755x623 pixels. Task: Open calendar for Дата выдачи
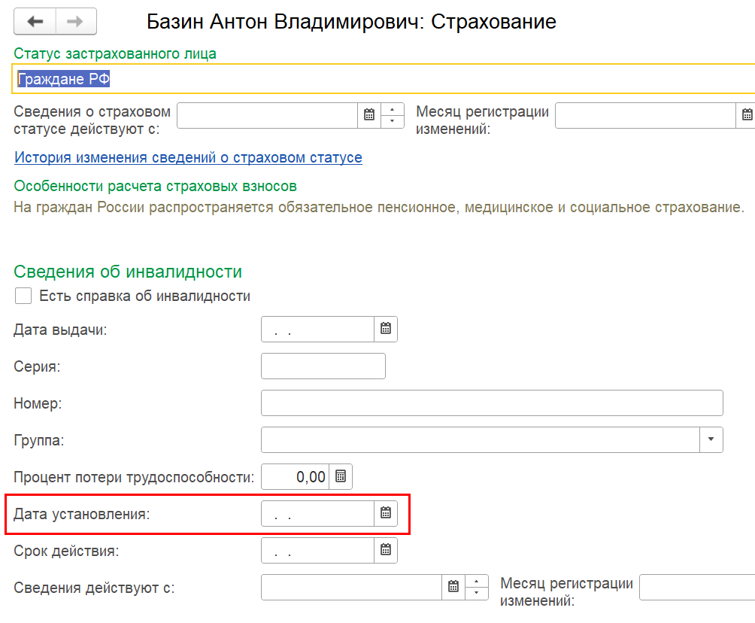point(386,329)
